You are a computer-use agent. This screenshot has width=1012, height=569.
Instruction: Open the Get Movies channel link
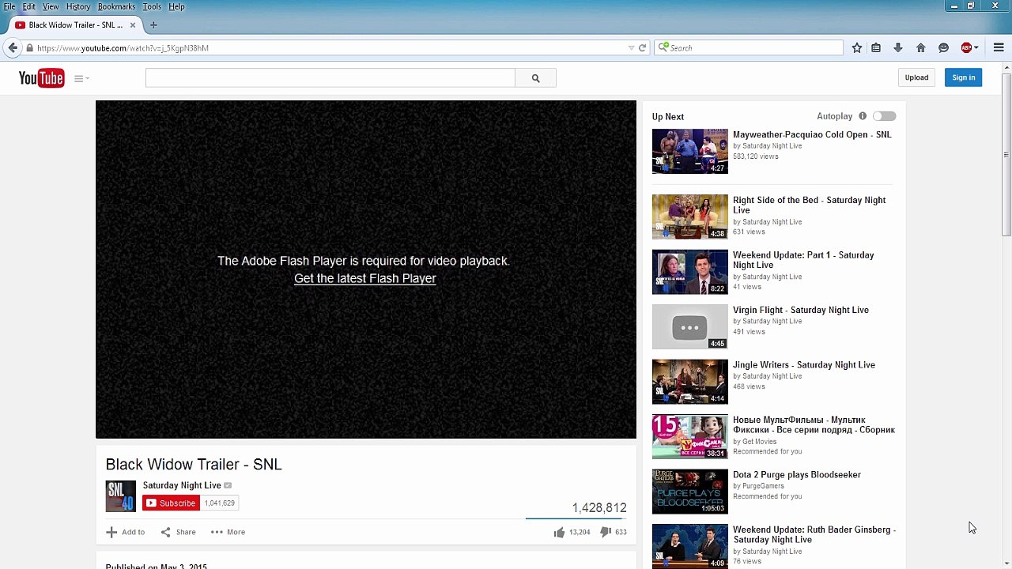click(759, 442)
